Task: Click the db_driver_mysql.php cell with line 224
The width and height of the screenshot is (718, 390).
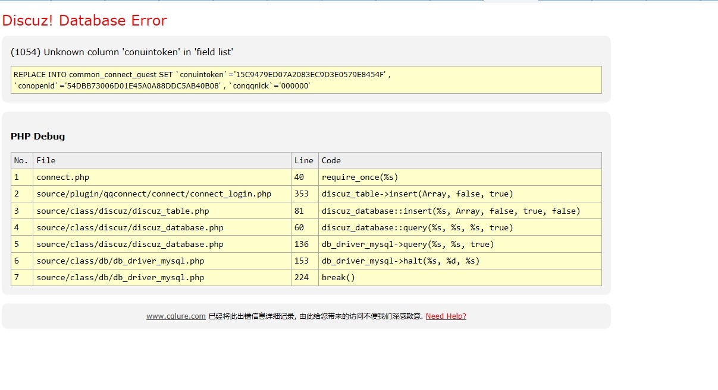Action: [x=120, y=277]
